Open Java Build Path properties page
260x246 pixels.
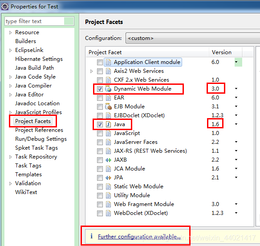coord(34,68)
